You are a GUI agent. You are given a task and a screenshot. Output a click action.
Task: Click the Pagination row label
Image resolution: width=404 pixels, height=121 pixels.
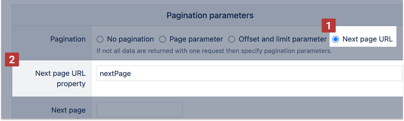point(68,39)
